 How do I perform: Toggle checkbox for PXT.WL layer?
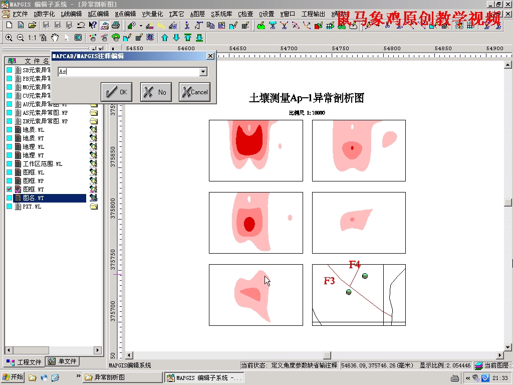(x=9, y=207)
